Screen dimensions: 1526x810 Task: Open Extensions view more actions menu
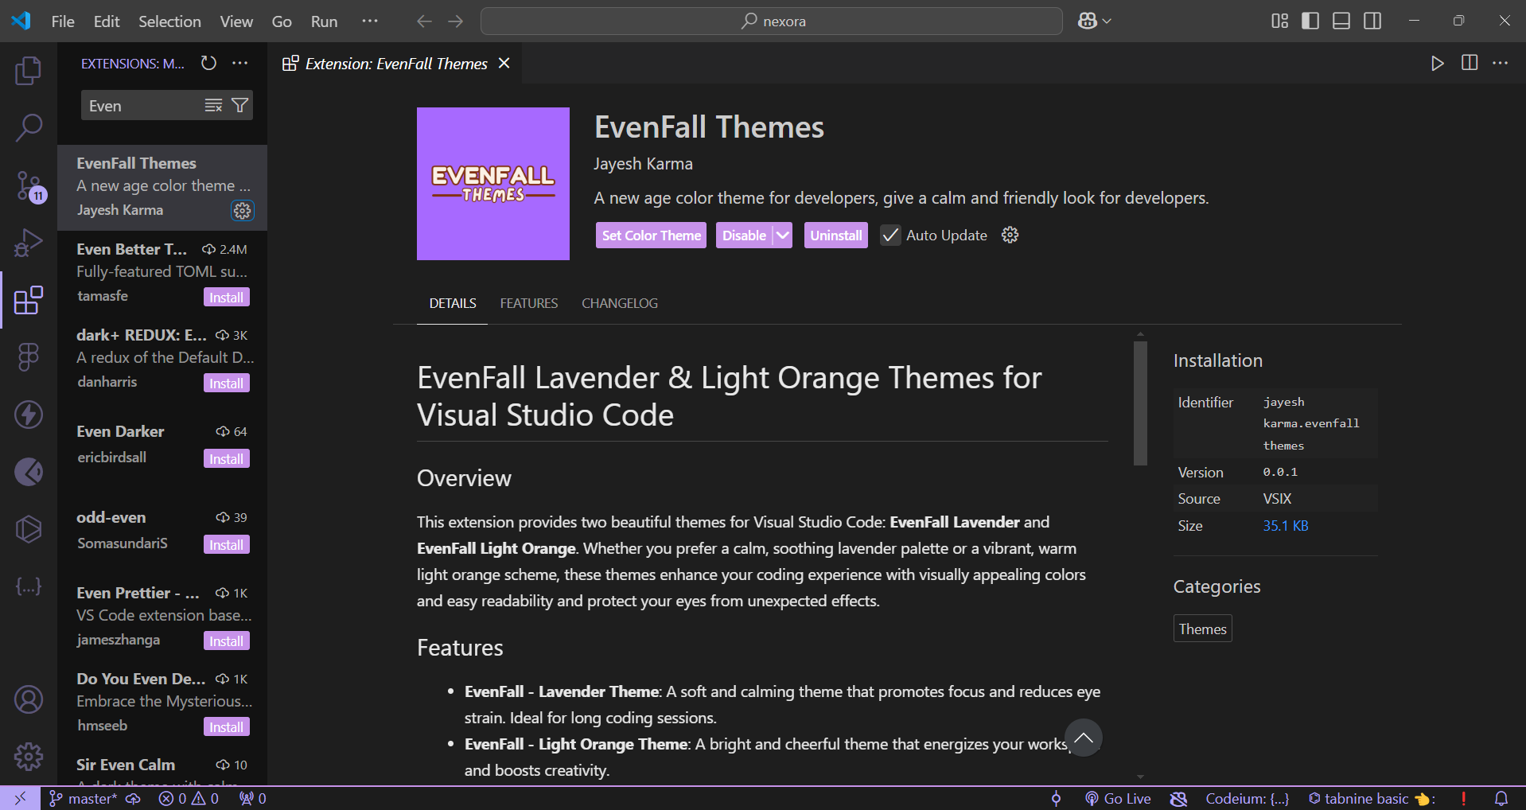[240, 63]
